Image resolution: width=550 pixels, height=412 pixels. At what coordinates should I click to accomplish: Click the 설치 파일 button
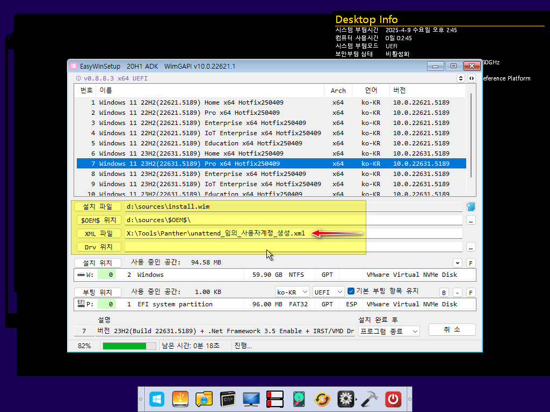point(98,207)
